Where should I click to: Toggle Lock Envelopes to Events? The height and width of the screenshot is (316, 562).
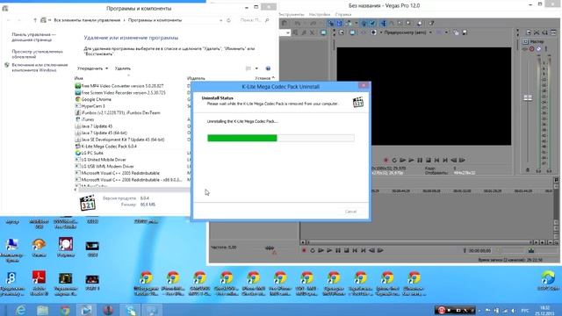coord(364,24)
